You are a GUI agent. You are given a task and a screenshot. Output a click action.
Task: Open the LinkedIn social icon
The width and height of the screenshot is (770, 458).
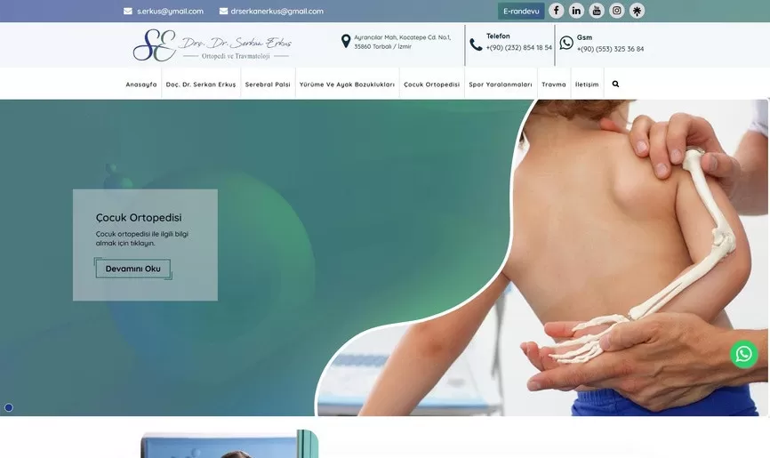576,11
